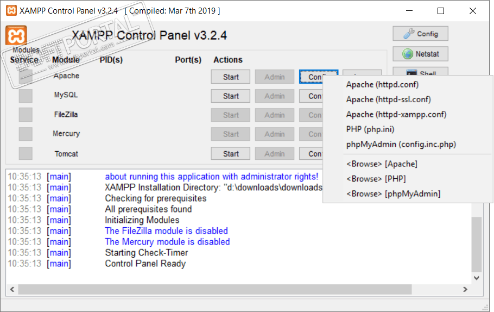Image resolution: width=494 pixels, height=312 pixels.
Task: Click the XAMPP Installation Directory log line
Action: (213, 188)
